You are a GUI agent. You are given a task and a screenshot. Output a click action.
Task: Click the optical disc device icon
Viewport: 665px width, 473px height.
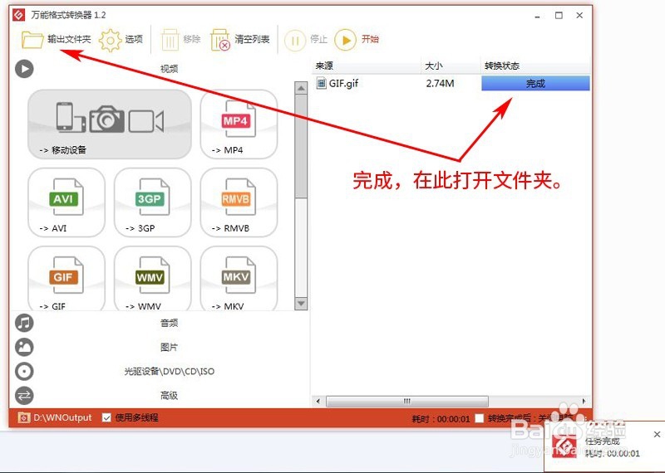click(x=24, y=372)
